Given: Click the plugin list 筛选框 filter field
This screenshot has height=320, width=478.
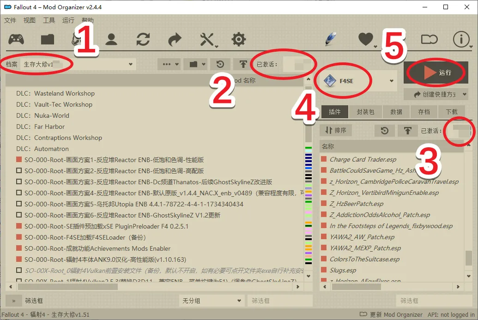Looking at the screenshot, I should pos(434,301).
